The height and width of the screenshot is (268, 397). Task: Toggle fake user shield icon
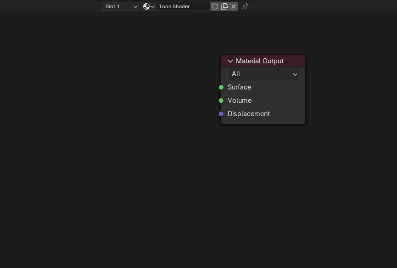pos(215,6)
